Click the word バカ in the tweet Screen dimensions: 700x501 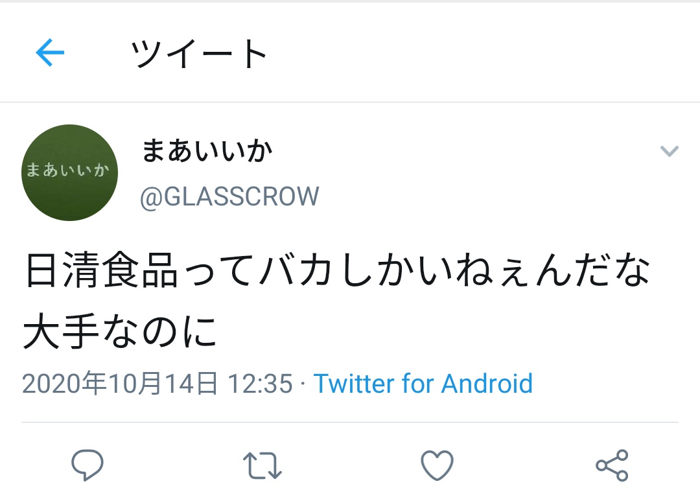tap(296, 270)
